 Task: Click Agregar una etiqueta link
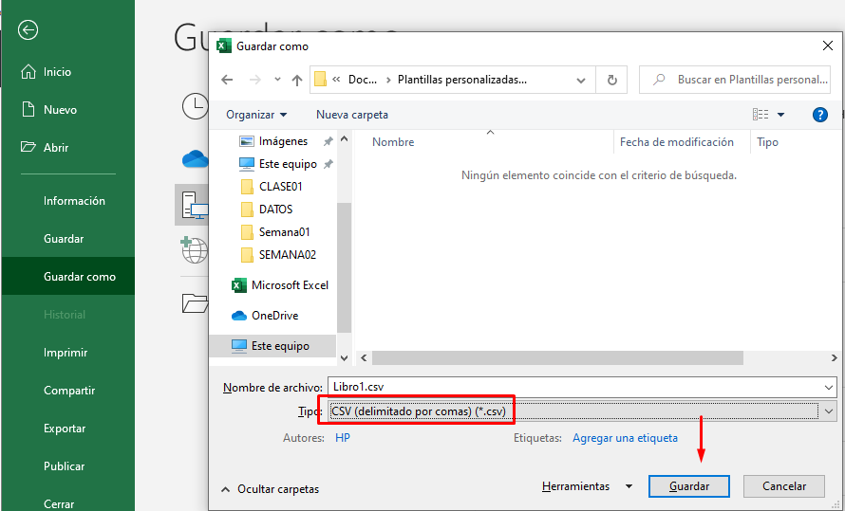[625, 438]
